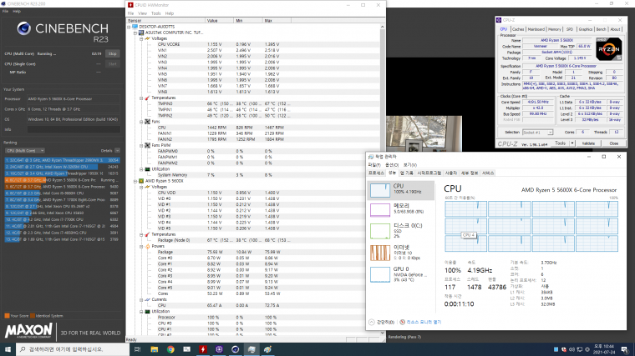Select the Ethernet item in Task Manager
Image resolution: width=635 pixels, height=356 pixels.
pyautogui.click(x=401, y=252)
